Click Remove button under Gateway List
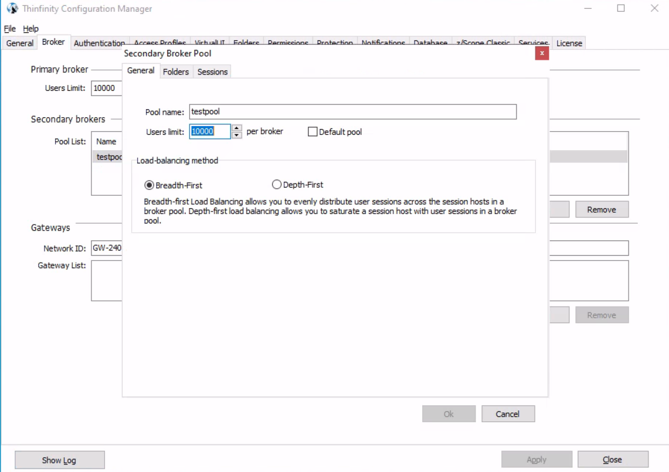Viewport: 669px width, 472px height. coord(602,315)
